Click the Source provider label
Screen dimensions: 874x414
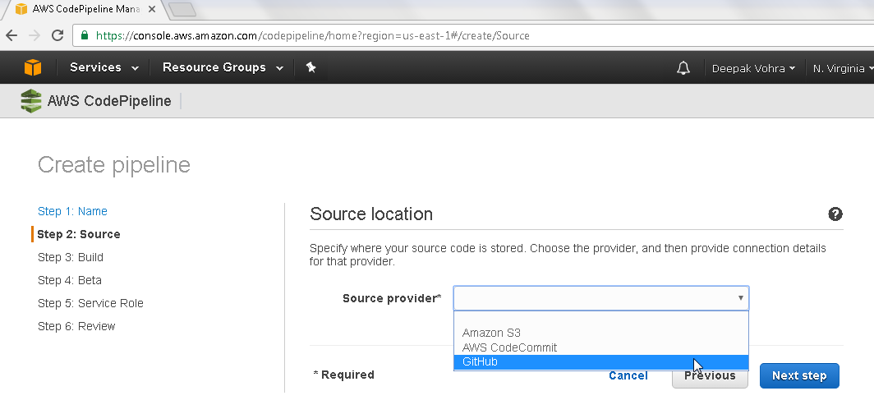[x=392, y=299]
